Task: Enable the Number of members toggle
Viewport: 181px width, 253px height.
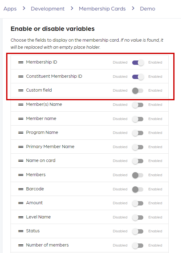Action: click(138, 245)
